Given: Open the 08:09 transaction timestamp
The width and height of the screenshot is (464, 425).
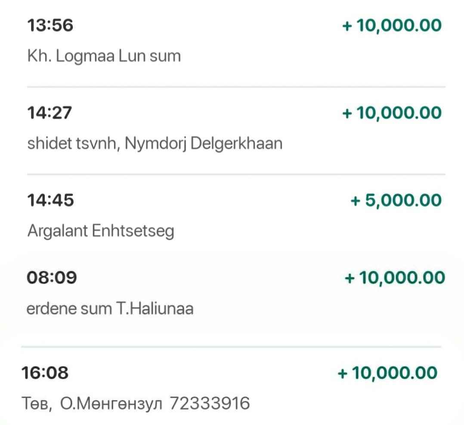Looking at the screenshot, I should tap(52, 278).
